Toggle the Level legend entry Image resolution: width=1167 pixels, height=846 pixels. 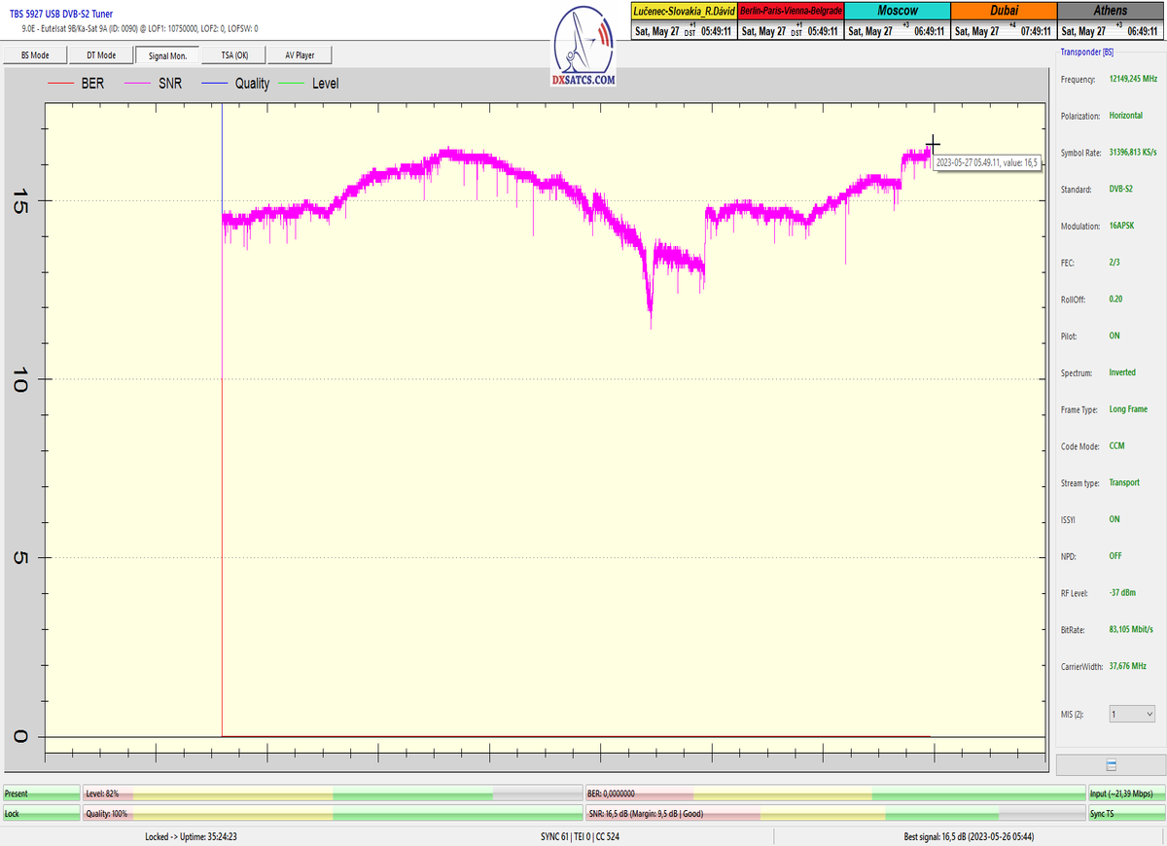(x=309, y=84)
